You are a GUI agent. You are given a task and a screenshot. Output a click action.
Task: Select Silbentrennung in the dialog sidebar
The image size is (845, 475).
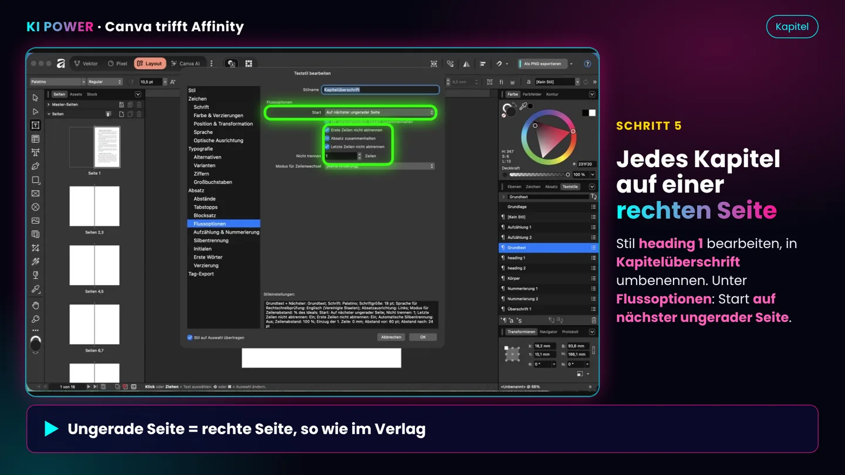pos(211,240)
